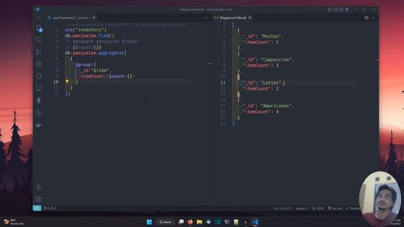Open the MongoDB leaf view
Screen dimensions: 404x227
pos(39,100)
